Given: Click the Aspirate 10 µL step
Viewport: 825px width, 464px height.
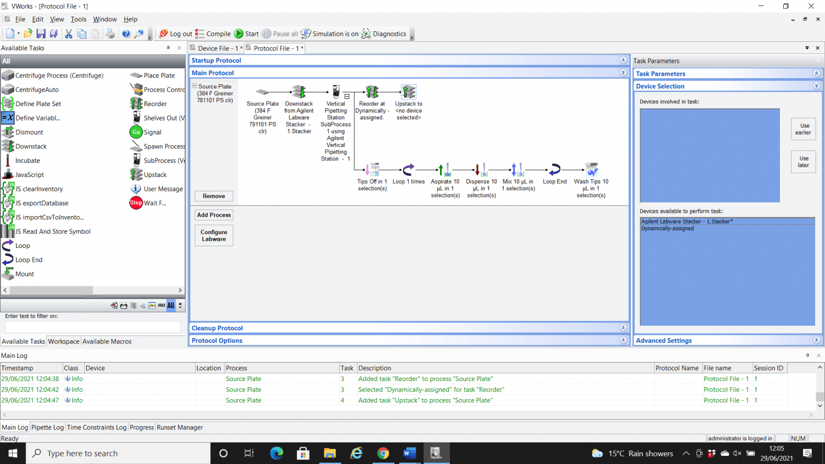Looking at the screenshot, I should click(x=445, y=180).
